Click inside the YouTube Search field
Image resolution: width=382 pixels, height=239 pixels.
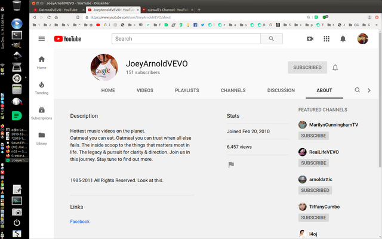tap(186, 39)
